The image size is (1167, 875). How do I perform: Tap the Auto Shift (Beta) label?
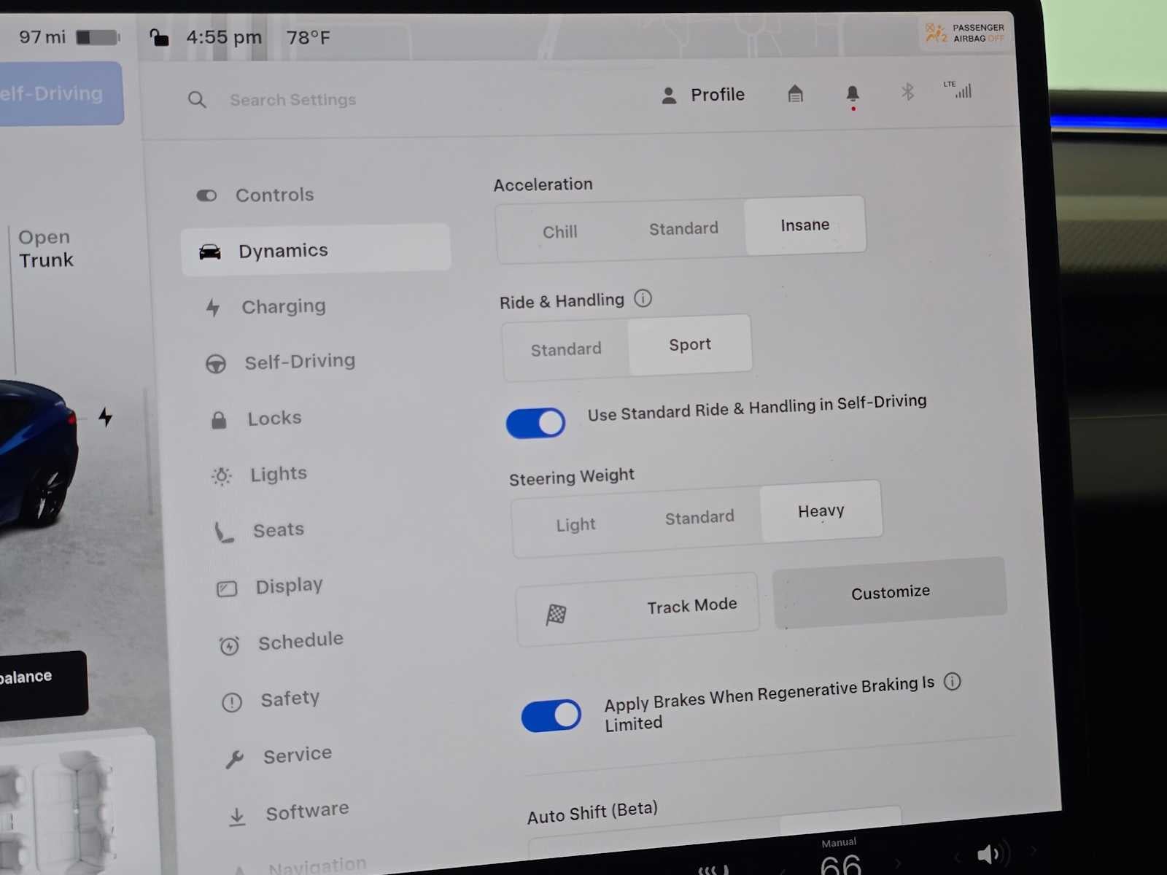coord(592,812)
